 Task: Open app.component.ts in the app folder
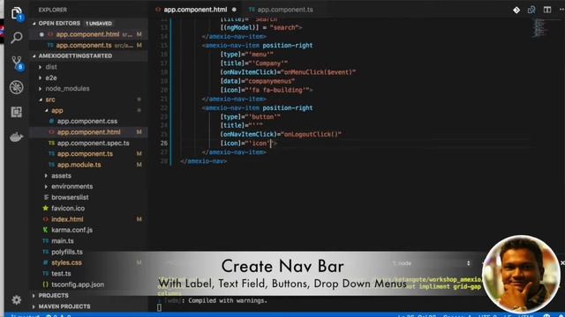[85, 154]
